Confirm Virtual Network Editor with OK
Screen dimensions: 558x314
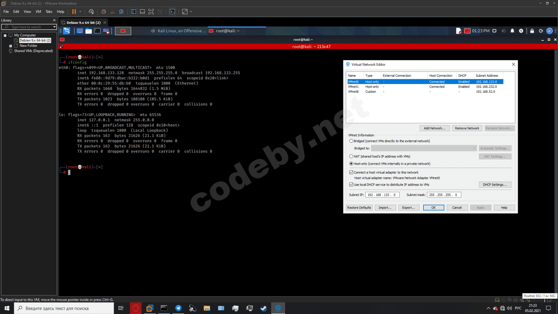(x=433, y=208)
